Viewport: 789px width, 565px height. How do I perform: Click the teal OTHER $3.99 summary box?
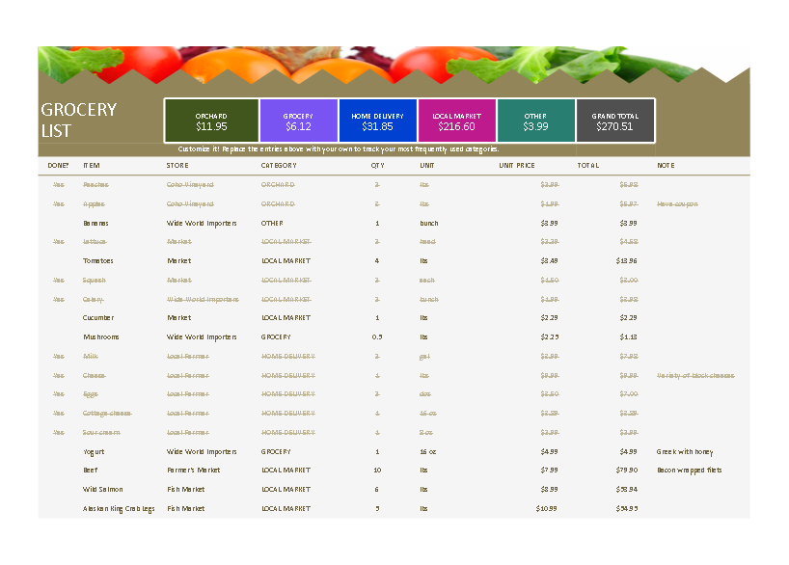click(535, 121)
